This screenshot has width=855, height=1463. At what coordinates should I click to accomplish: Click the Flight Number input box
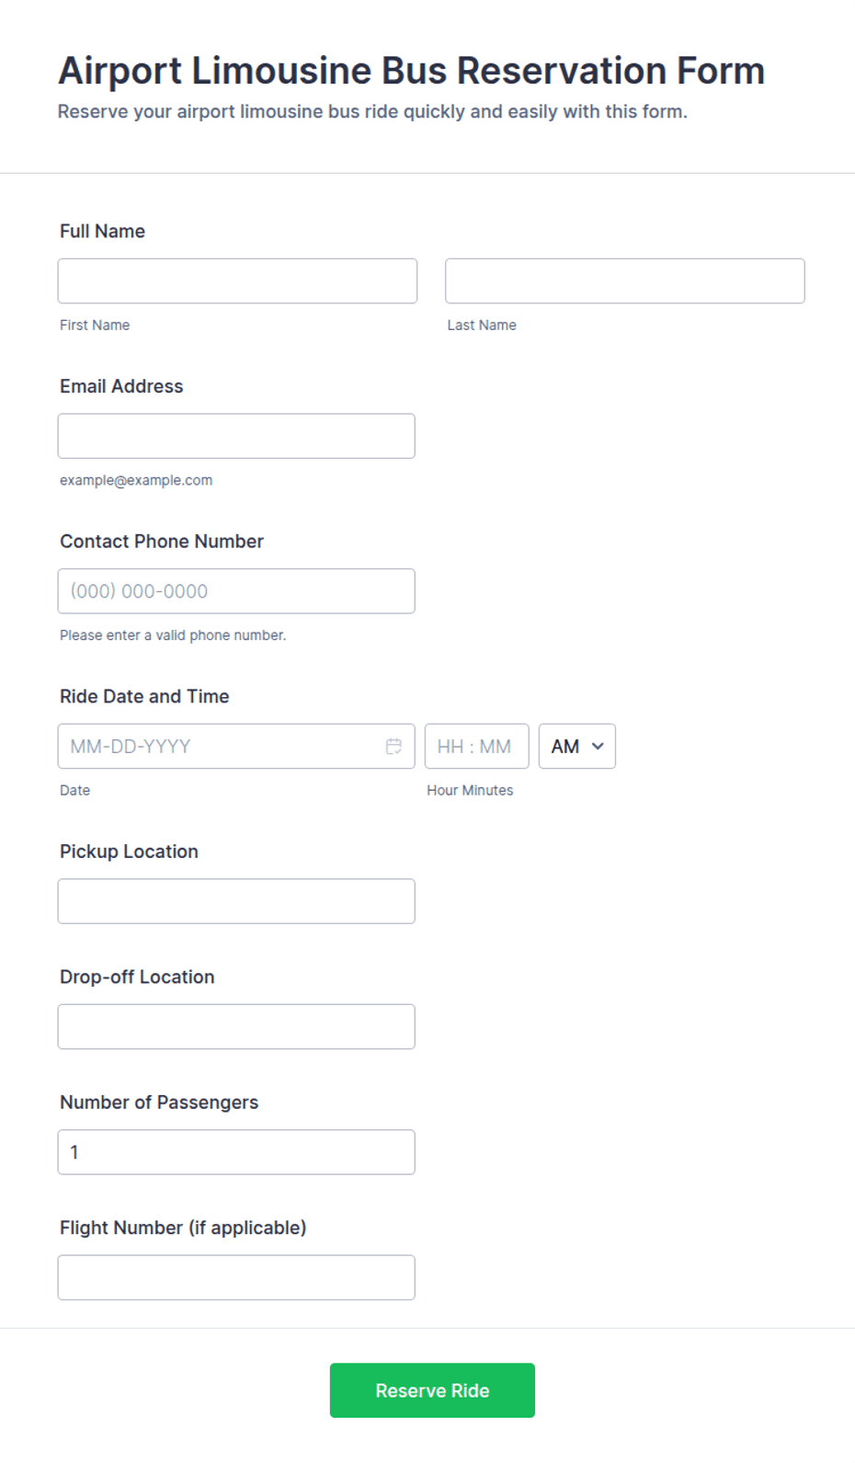pyautogui.click(x=236, y=1277)
